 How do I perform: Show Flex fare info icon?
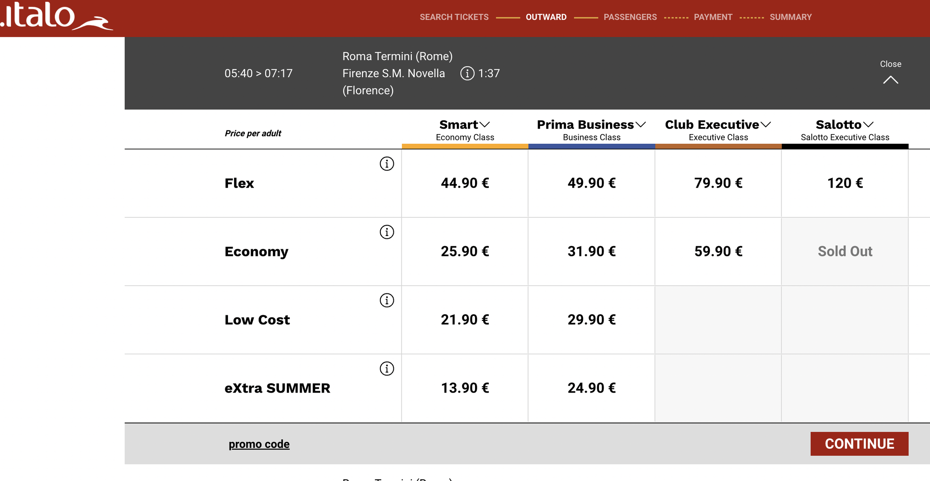pos(387,164)
